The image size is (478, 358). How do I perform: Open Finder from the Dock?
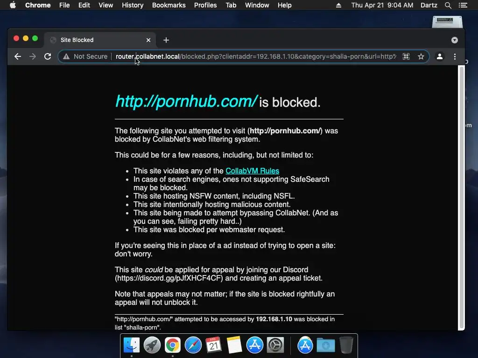click(132, 345)
